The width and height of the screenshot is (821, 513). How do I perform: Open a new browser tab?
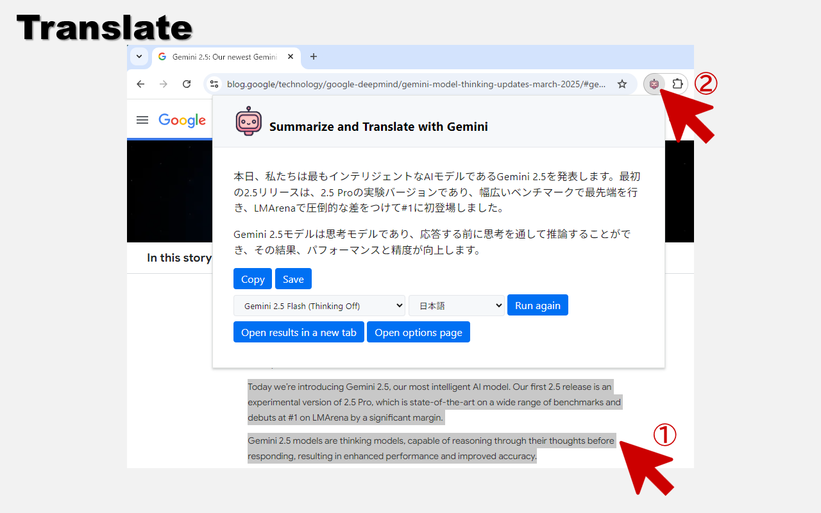point(314,56)
